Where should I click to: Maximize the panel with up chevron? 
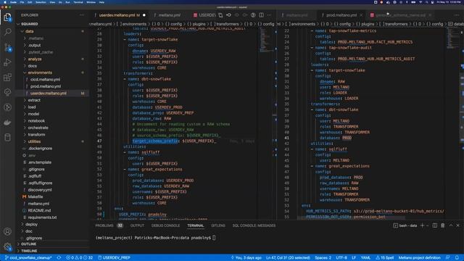click(451, 225)
